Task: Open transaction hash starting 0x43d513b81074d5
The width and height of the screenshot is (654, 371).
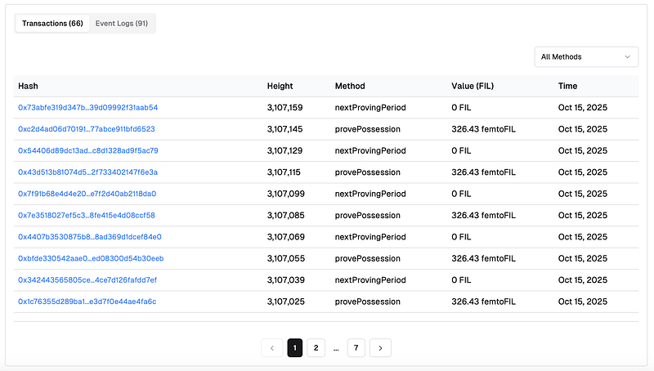Action: coord(87,172)
